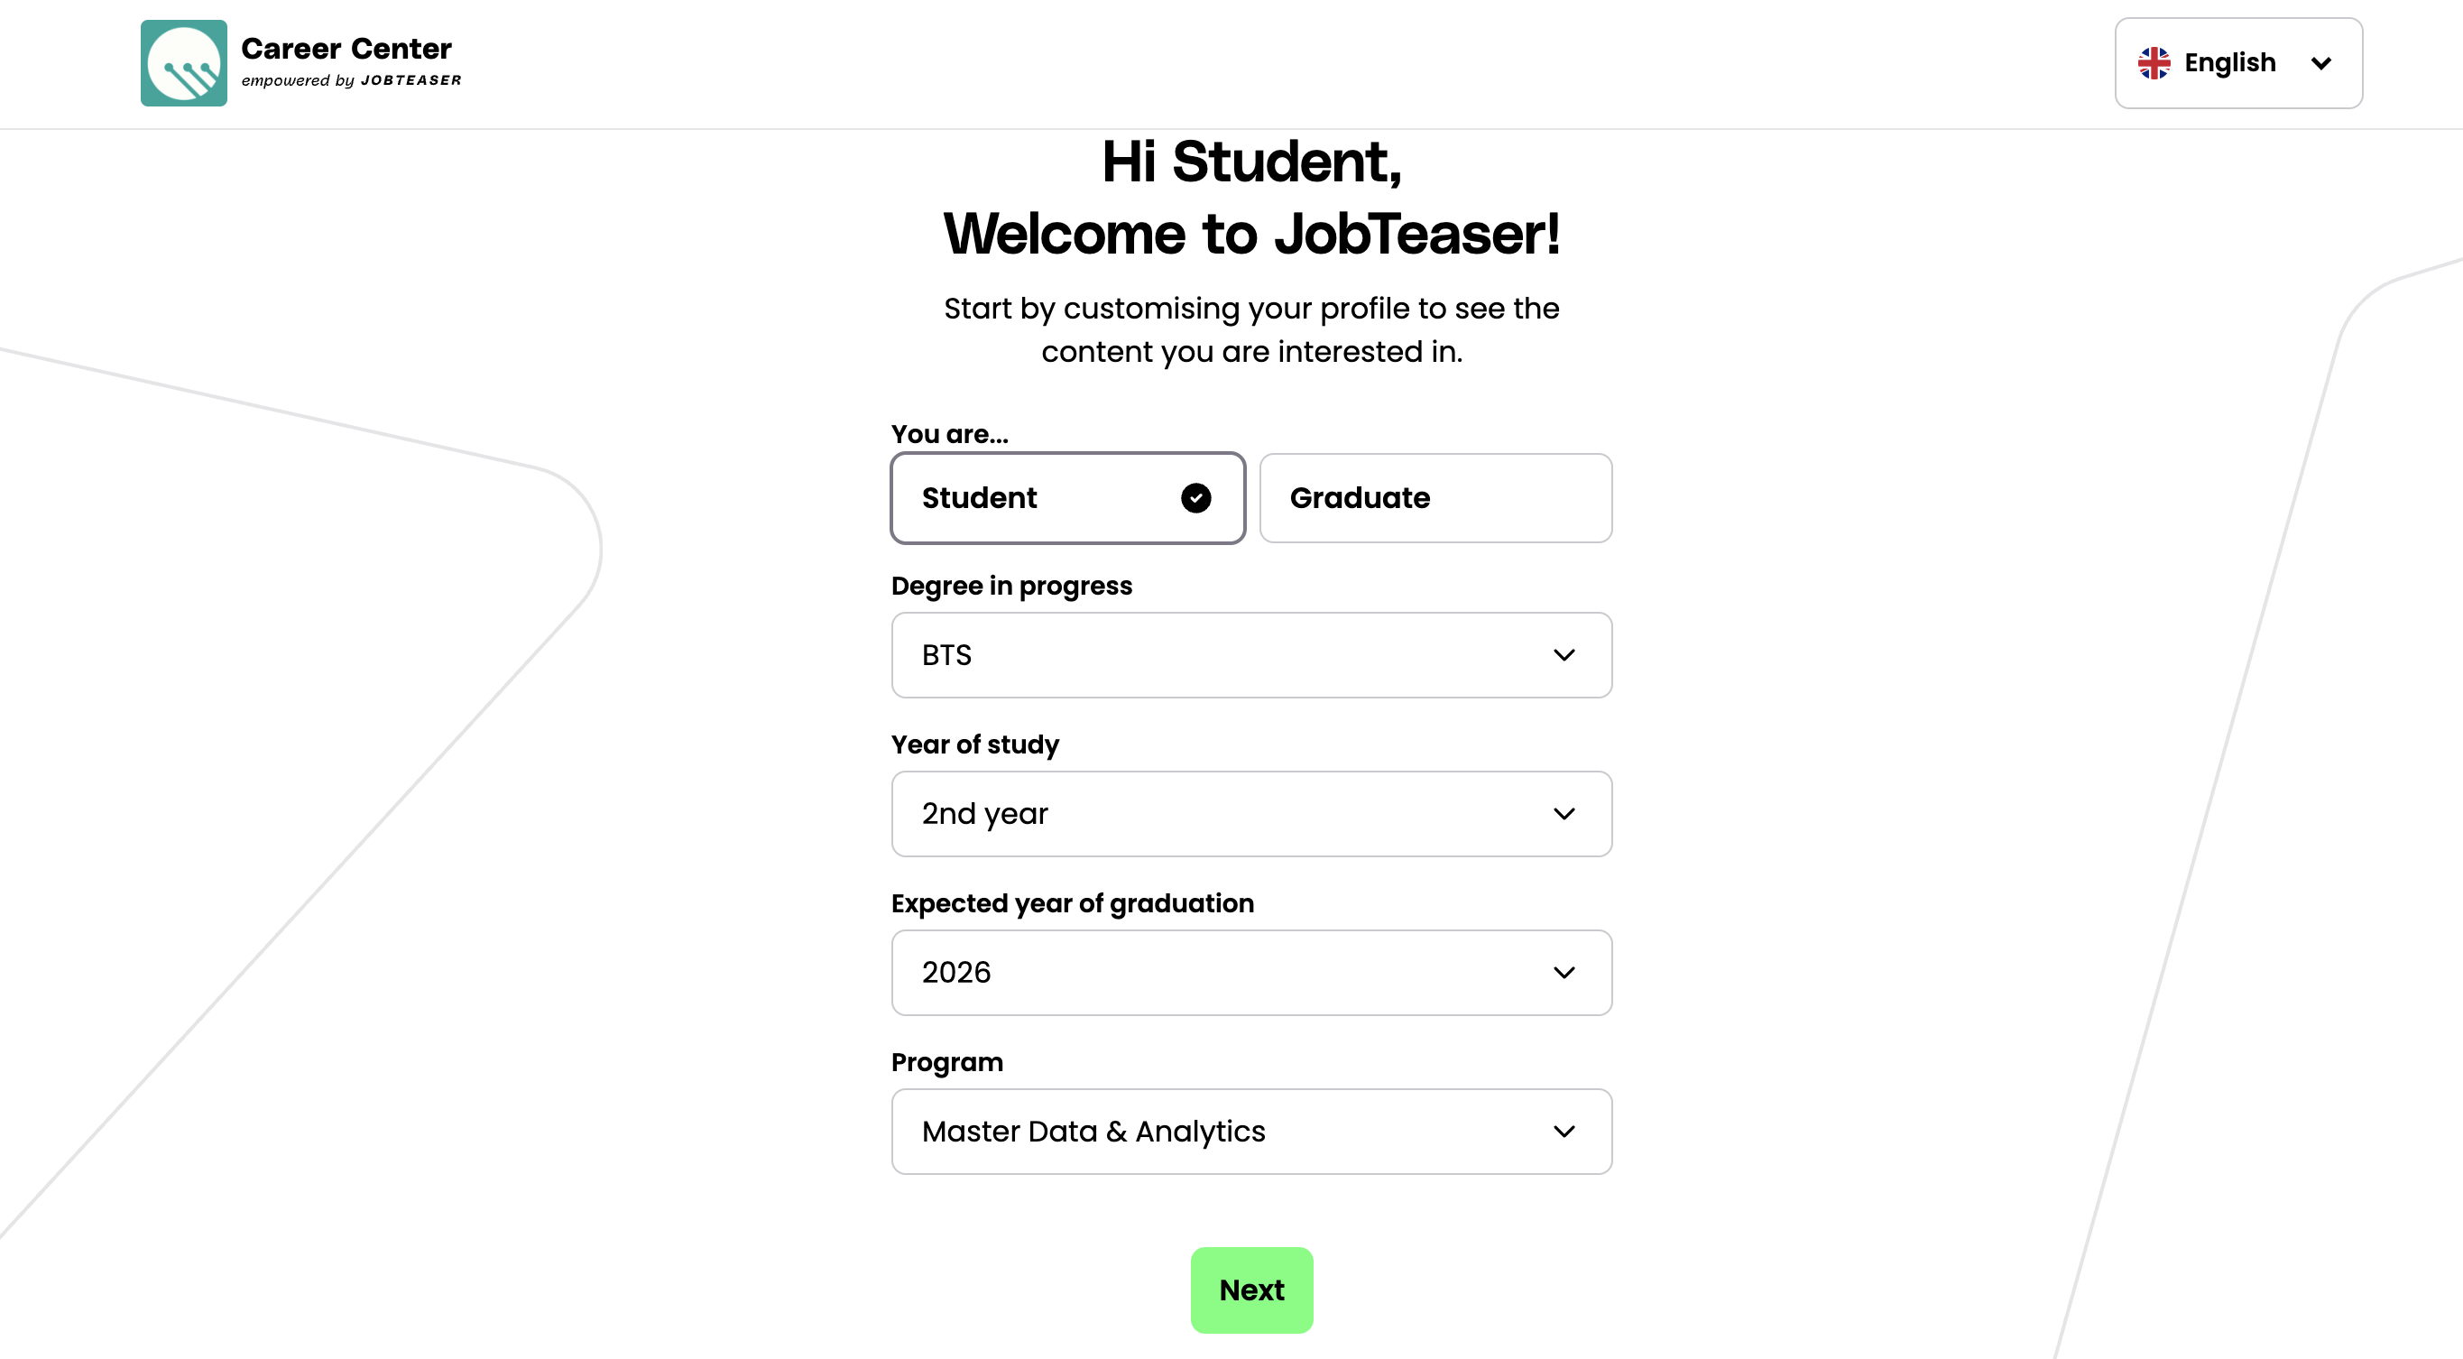
Task: Click the 'Degree in progress' field label
Action: 1010,586
